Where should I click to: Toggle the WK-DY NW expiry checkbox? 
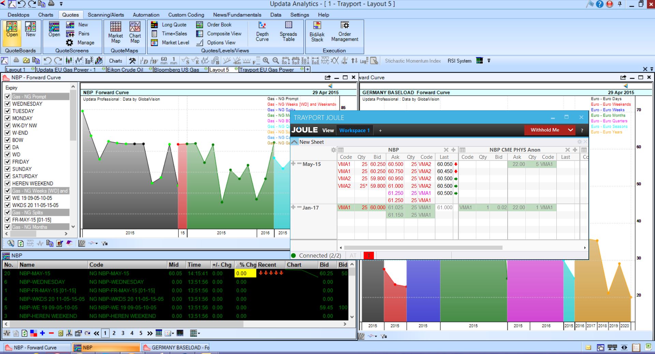click(x=8, y=125)
